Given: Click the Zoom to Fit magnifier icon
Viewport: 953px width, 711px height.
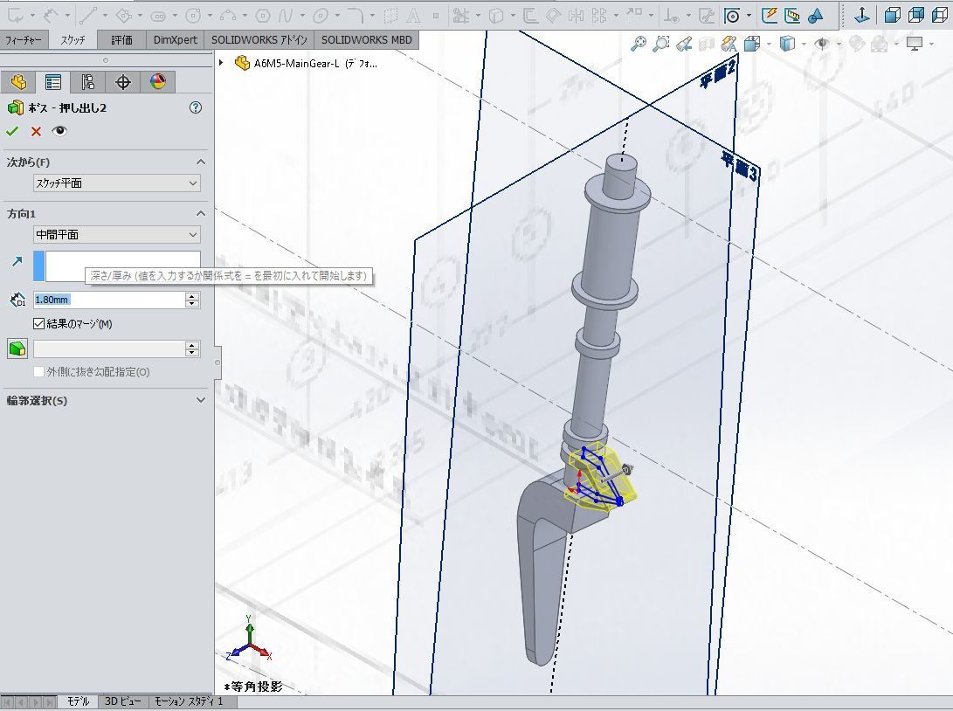Looking at the screenshot, I should coord(640,43).
